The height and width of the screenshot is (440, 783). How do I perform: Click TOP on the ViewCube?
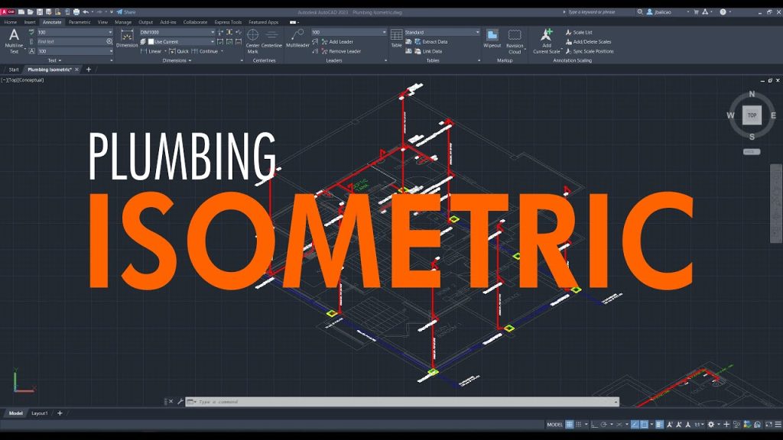click(752, 115)
